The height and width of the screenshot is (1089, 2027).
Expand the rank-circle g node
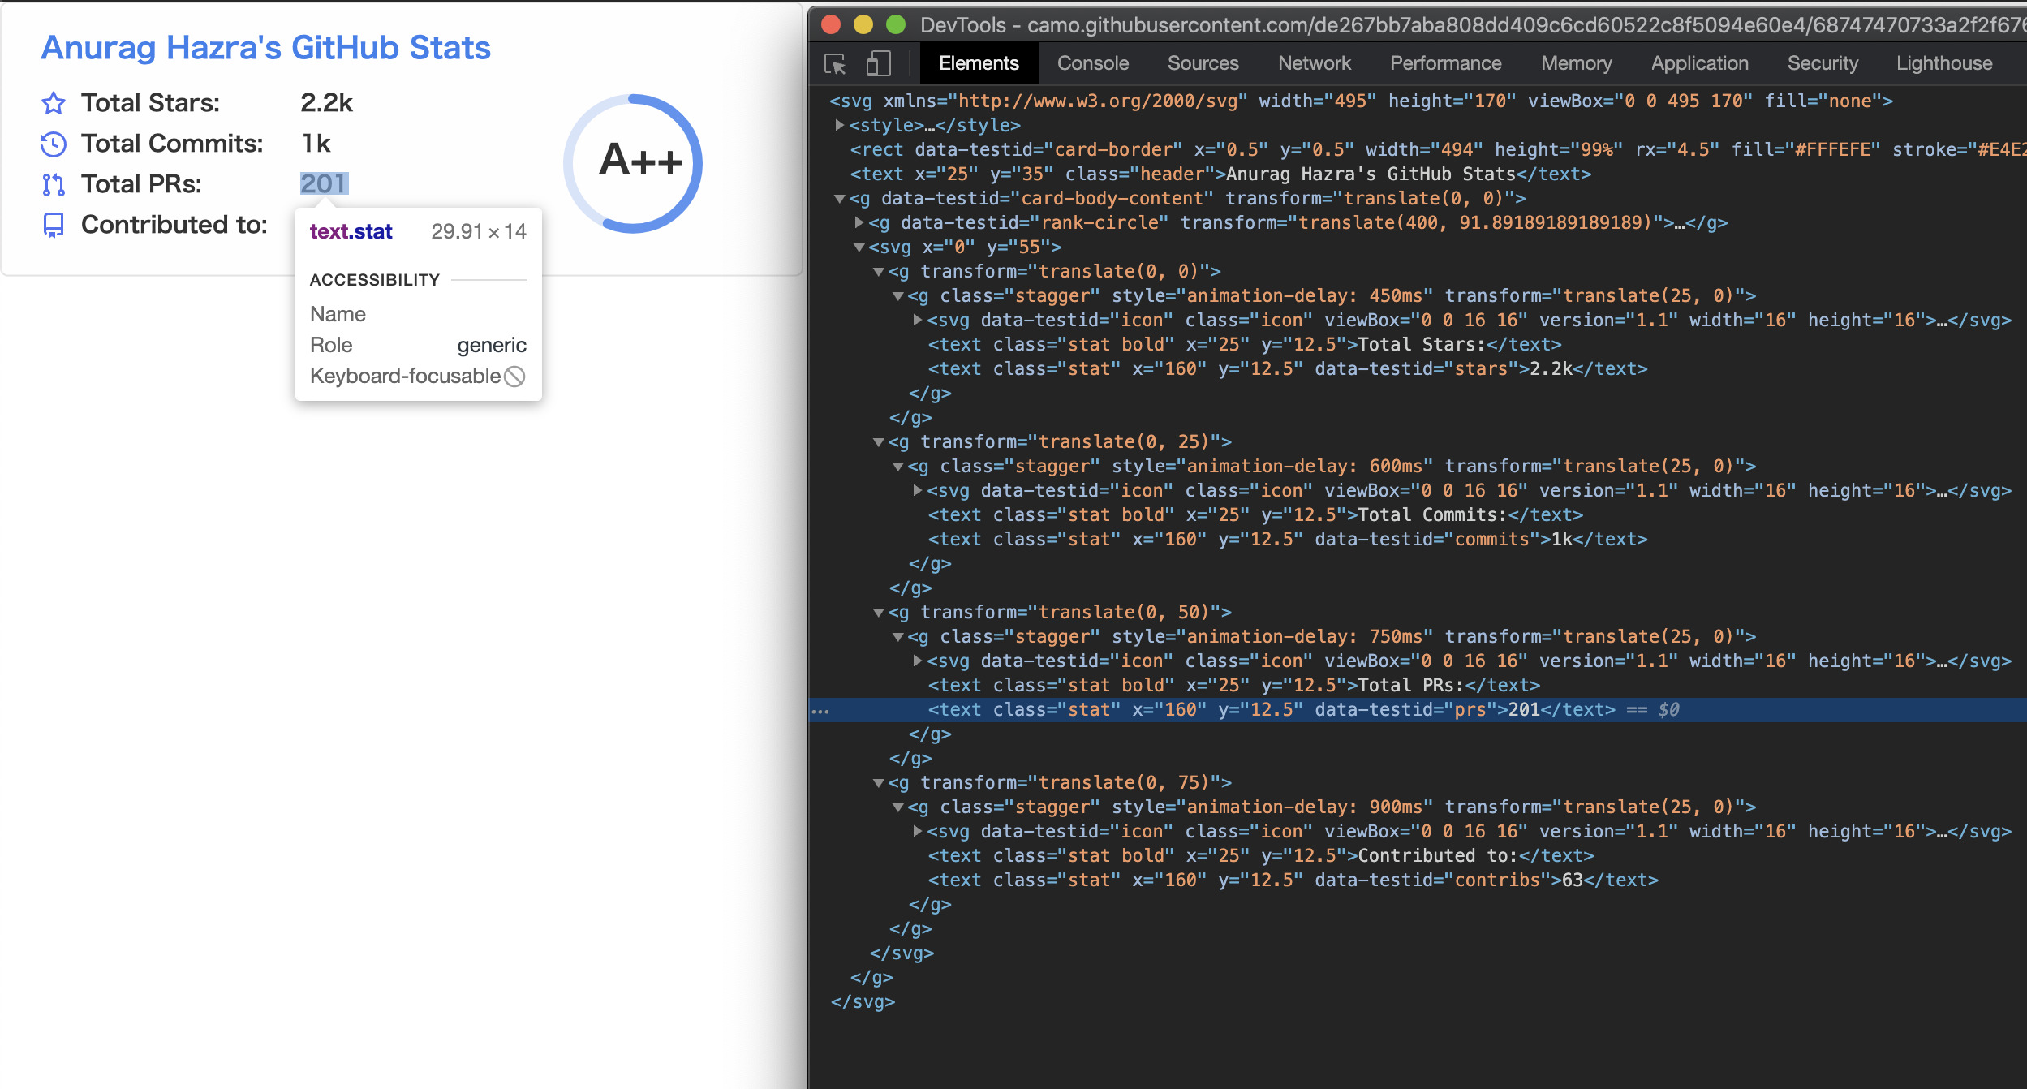[859, 222]
